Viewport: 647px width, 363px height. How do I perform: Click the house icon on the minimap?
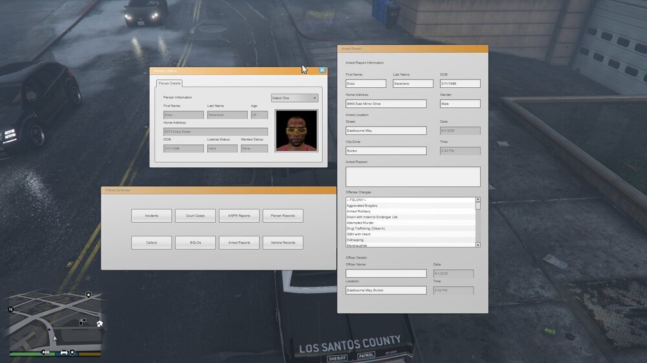click(100, 324)
